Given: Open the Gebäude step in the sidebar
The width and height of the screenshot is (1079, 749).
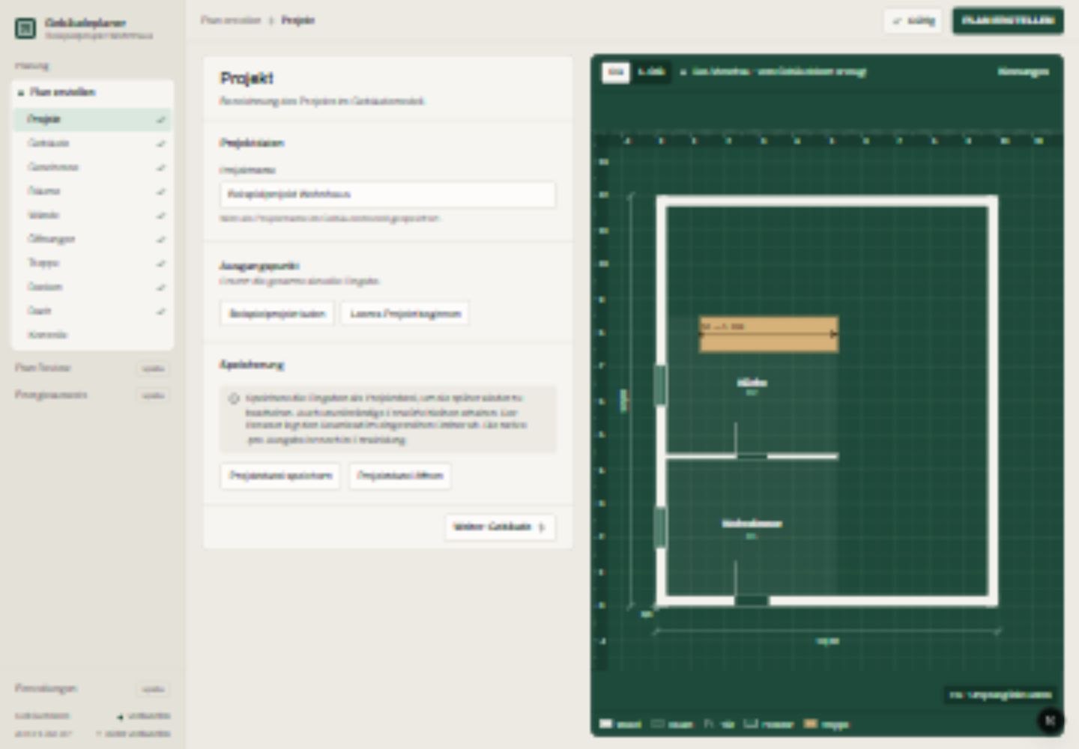Looking at the screenshot, I should point(93,143).
